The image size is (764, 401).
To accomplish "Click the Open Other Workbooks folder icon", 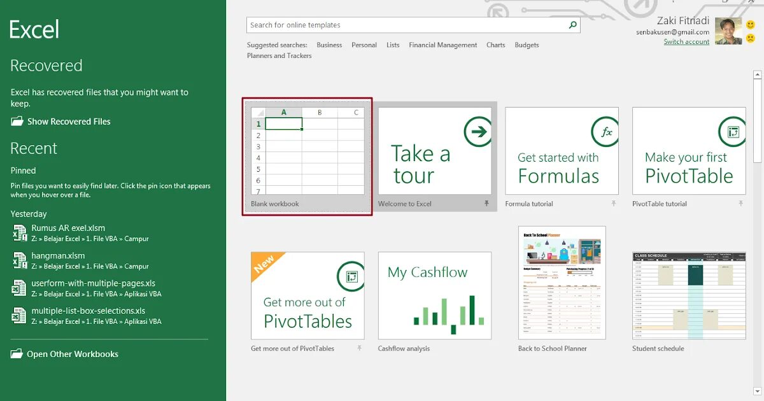I will [17, 354].
